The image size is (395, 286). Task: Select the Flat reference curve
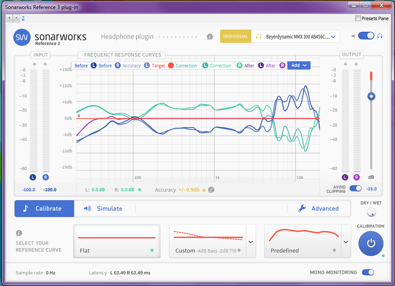[x=117, y=241]
